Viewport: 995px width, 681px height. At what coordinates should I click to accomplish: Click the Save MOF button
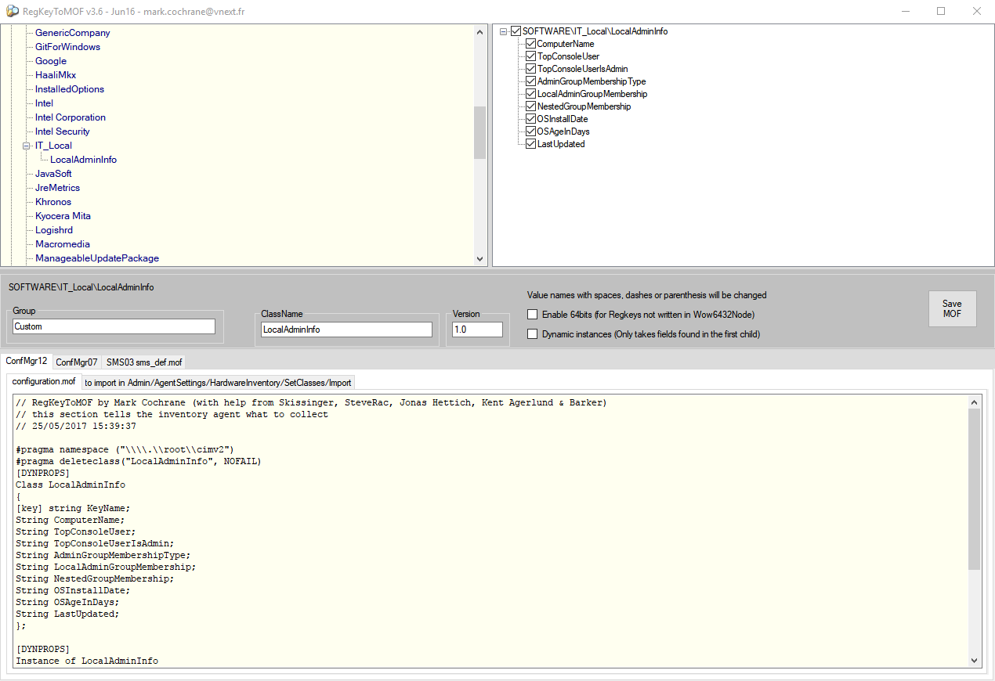[952, 308]
